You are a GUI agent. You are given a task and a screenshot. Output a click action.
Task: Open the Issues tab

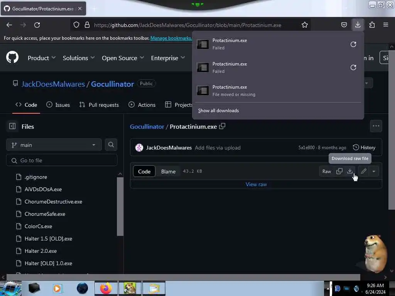[58, 105]
